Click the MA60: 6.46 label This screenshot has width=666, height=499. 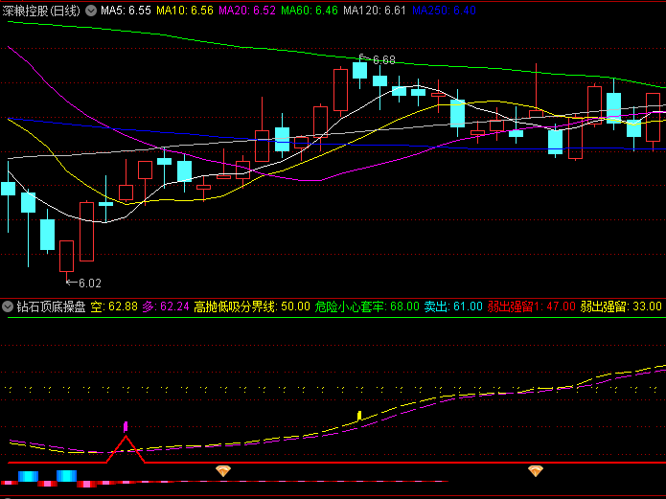[x=310, y=11]
